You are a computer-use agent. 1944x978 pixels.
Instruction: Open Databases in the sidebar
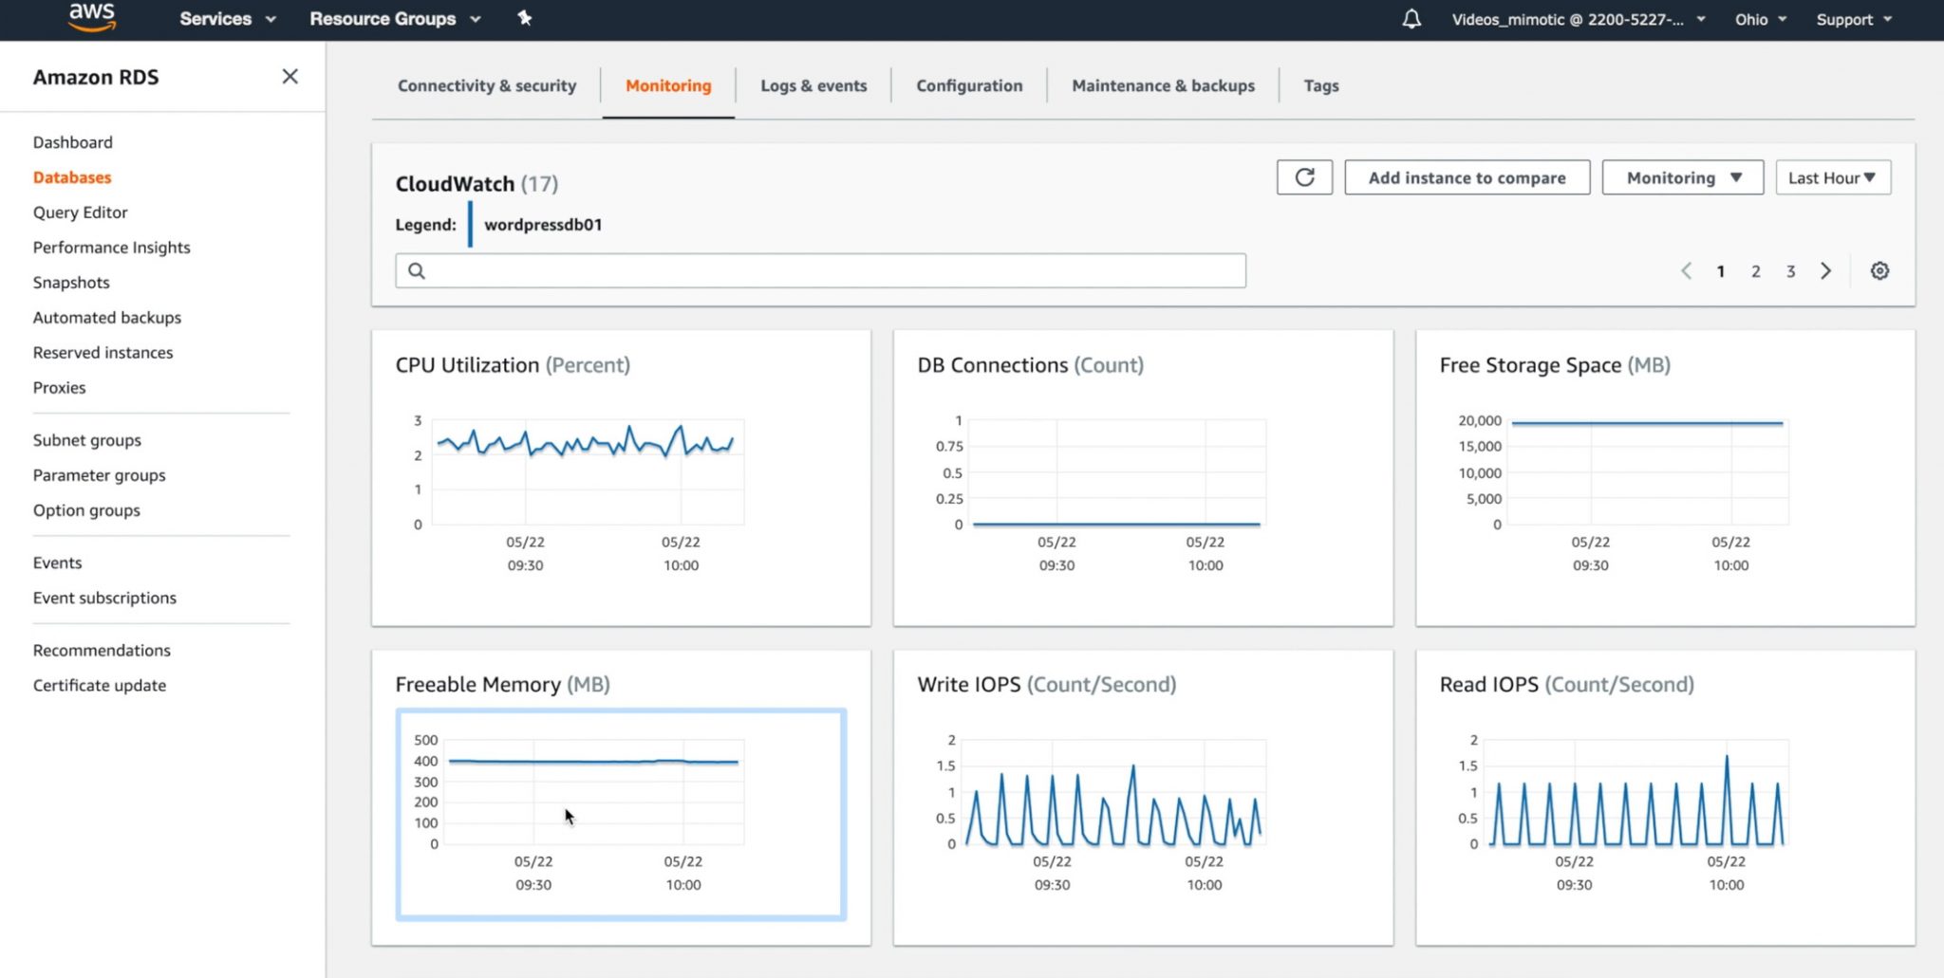(x=72, y=177)
